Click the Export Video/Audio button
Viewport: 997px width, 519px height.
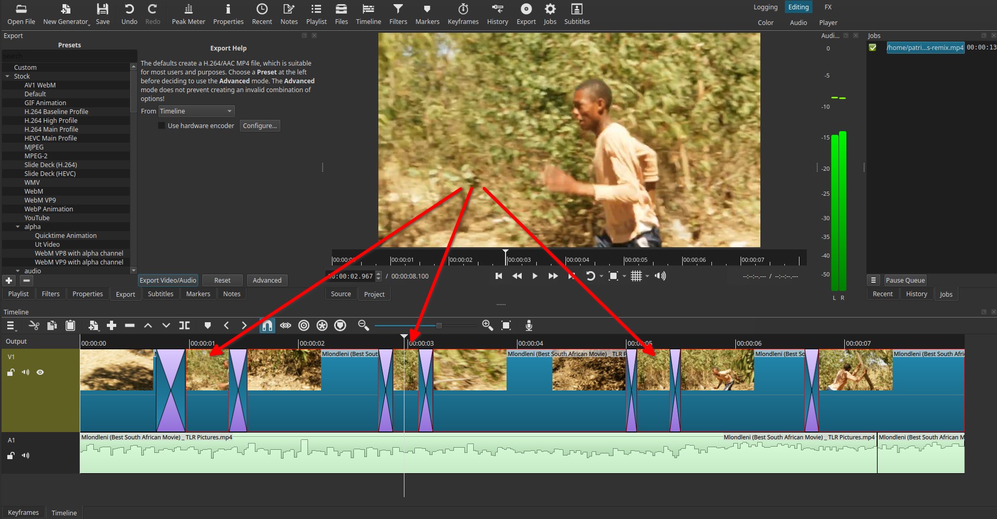(x=168, y=280)
